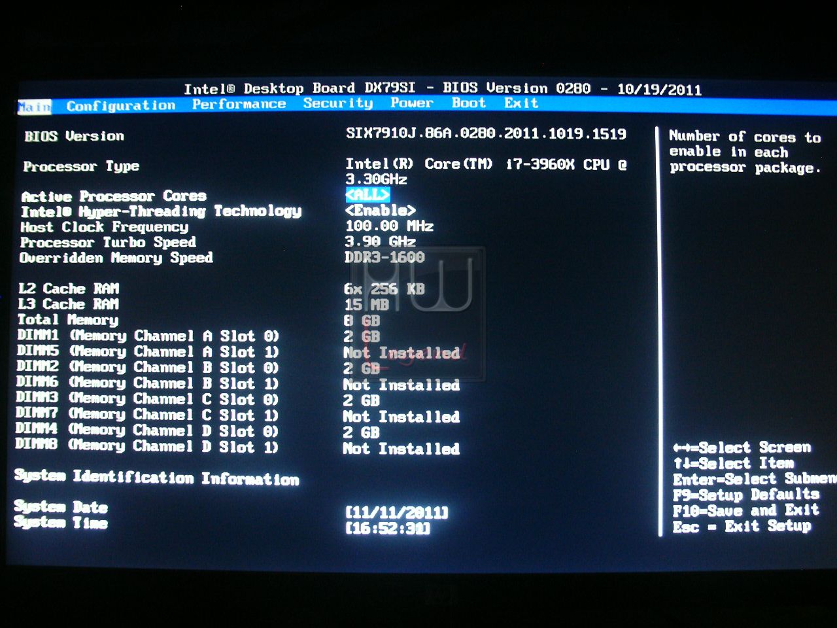Edit the System Time field 16:52:31

pos(387,528)
